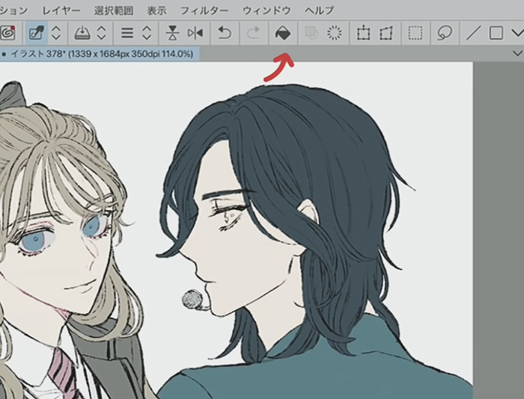This screenshot has height=399, width=524.
Task: Expand the document tab bar chevron
Action: click(516, 54)
